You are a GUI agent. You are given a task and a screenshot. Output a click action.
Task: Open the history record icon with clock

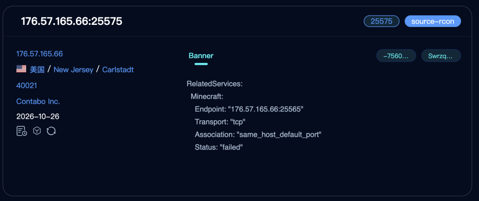22,131
